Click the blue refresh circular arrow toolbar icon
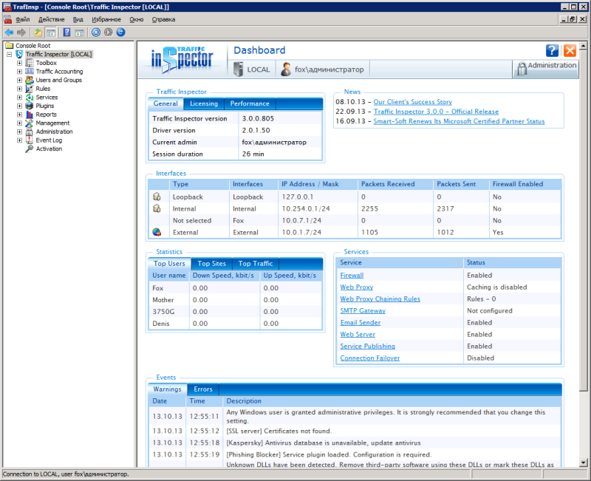This screenshot has width=591, height=481. click(x=120, y=33)
